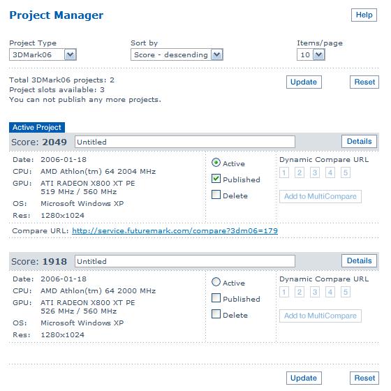Image resolution: width=391 pixels, height=391 pixels.
Task: Edit the title field of score 2049 project
Action: click(x=185, y=142)
